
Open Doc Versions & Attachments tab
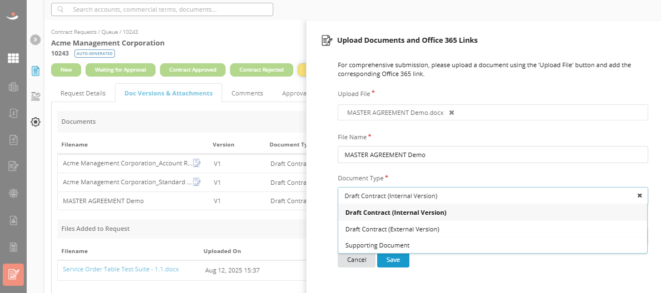click(168, 93)
